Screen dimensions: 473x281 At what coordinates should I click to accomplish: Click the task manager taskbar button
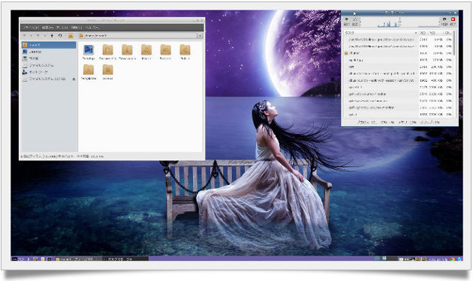[125, 259]
